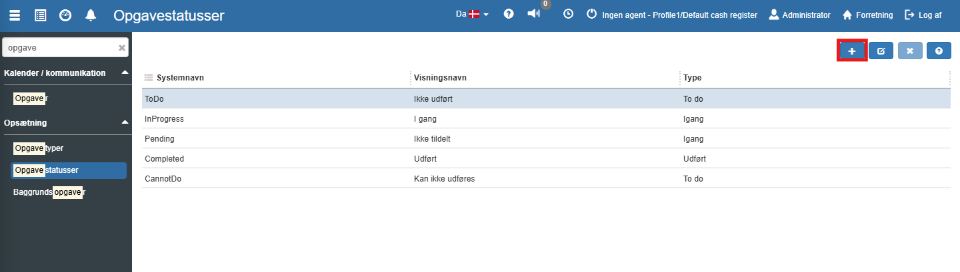Select Opgavestatusser menu item

69,170
